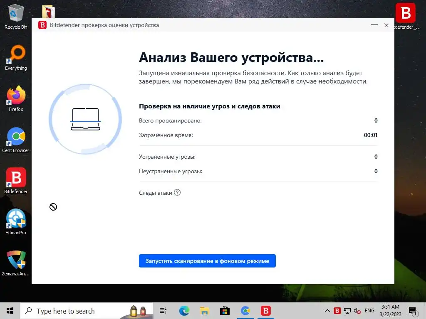The height and width of the screenshot is (319, 426).
Task: Click the Всего просканировано label
Action: coord(170,121)
